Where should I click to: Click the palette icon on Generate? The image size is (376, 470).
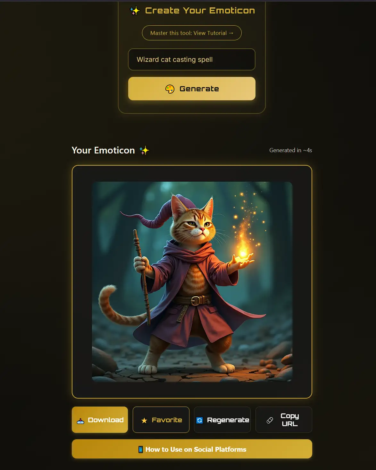(170, 89)
